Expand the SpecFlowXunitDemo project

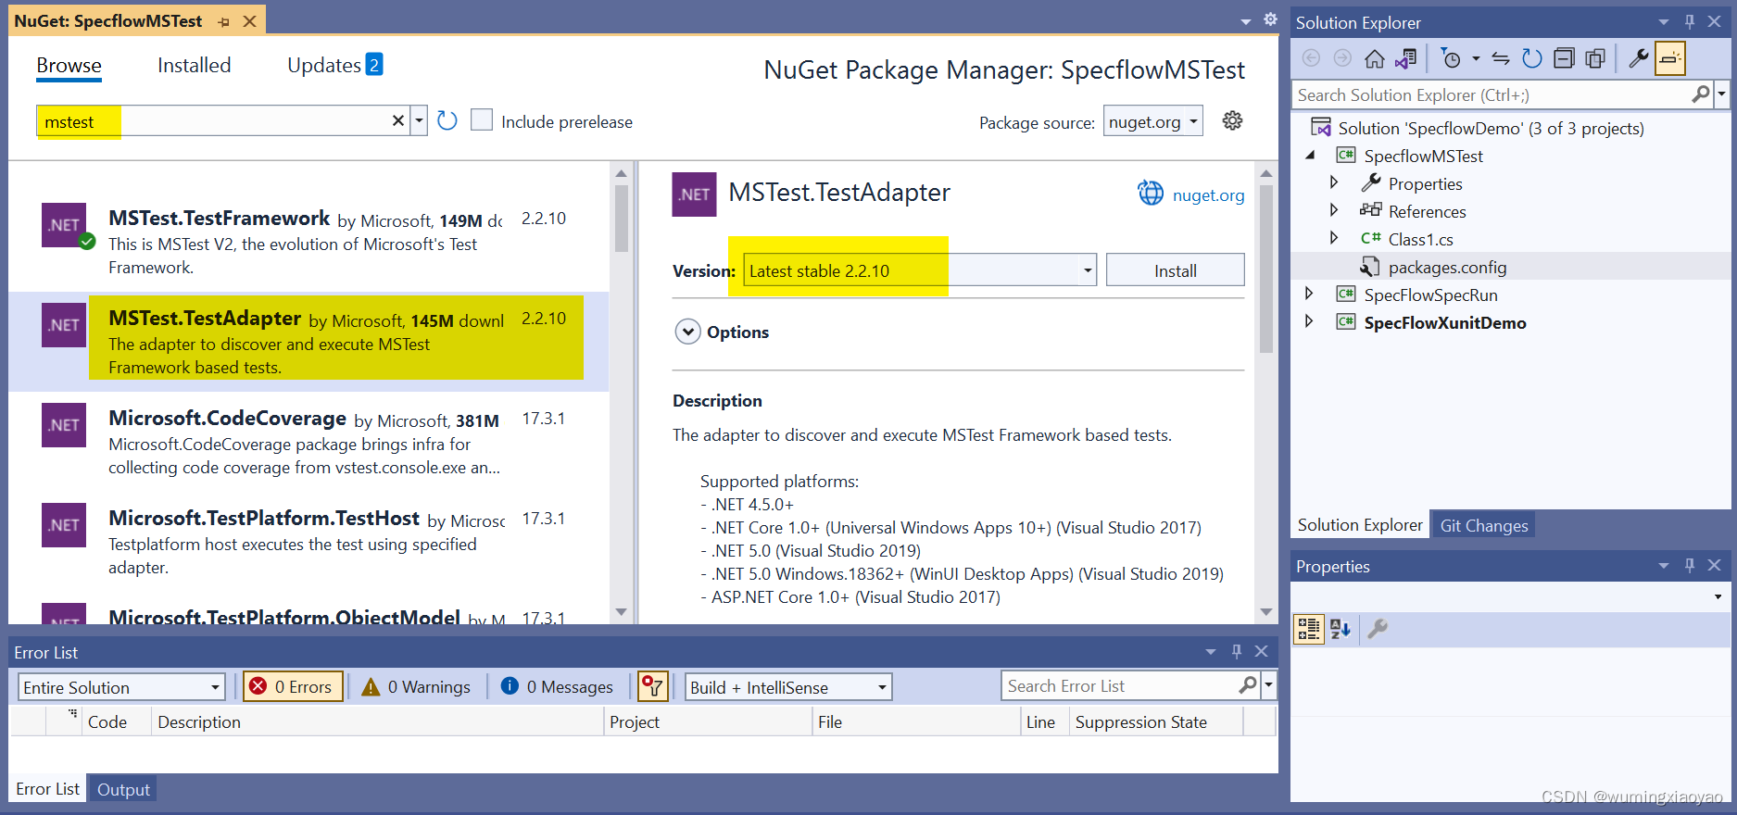coord(1309,321)
